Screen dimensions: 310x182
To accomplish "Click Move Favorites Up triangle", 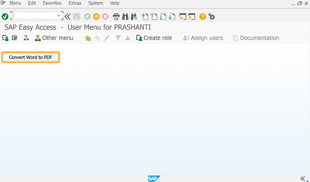I will coord(128,38).
